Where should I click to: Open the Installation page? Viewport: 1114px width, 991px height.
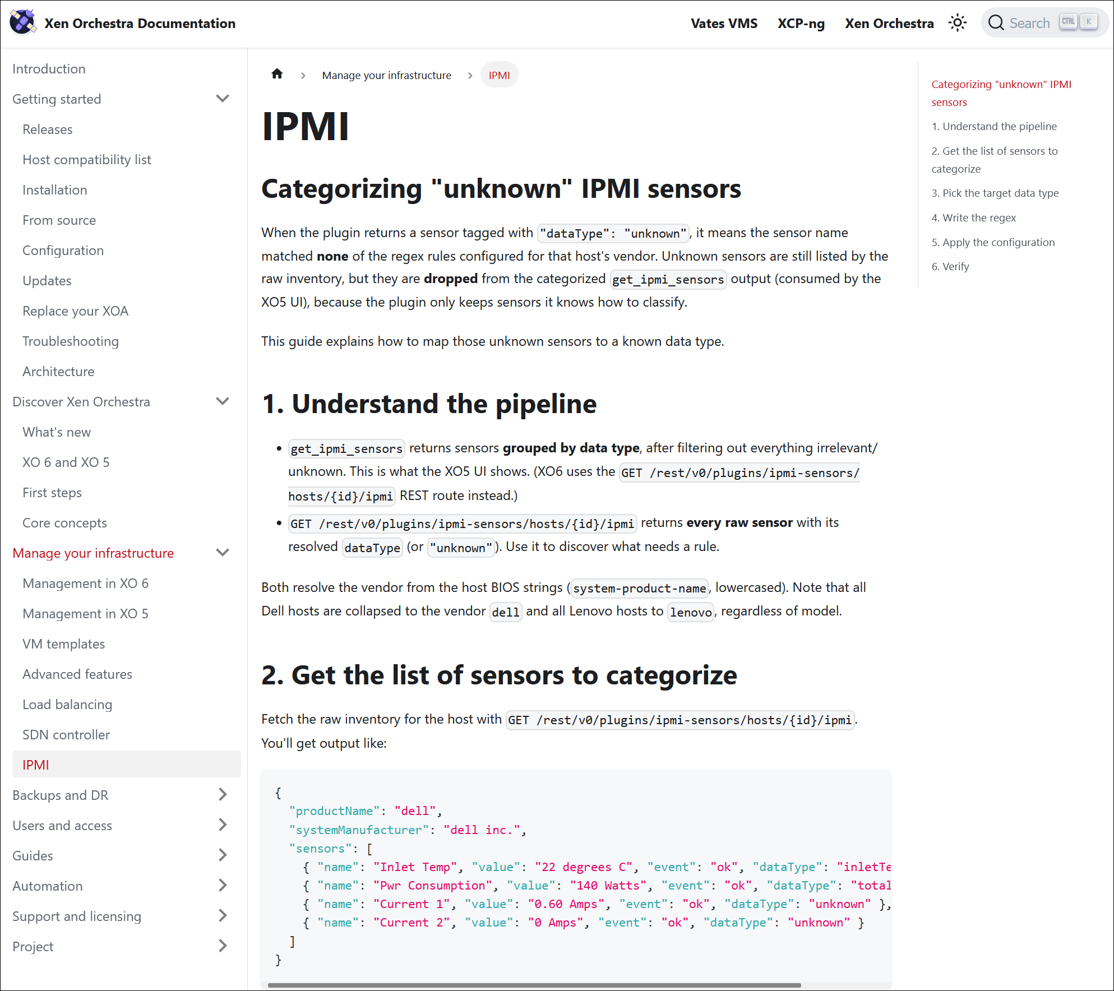click(55, 190)
